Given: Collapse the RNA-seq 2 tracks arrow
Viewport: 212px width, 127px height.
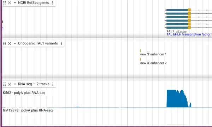Looking at the screenshot, I should tap(15, 84).
